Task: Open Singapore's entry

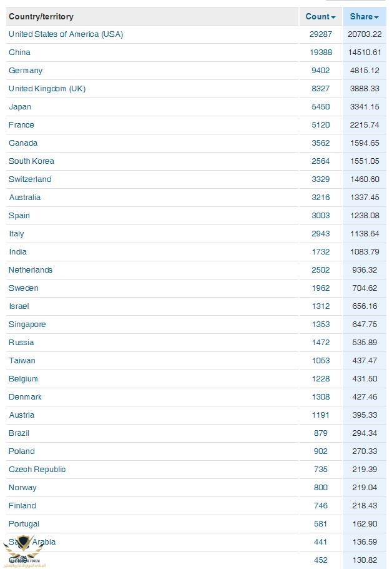Action: pyautogui.click(x=27, y=325)
